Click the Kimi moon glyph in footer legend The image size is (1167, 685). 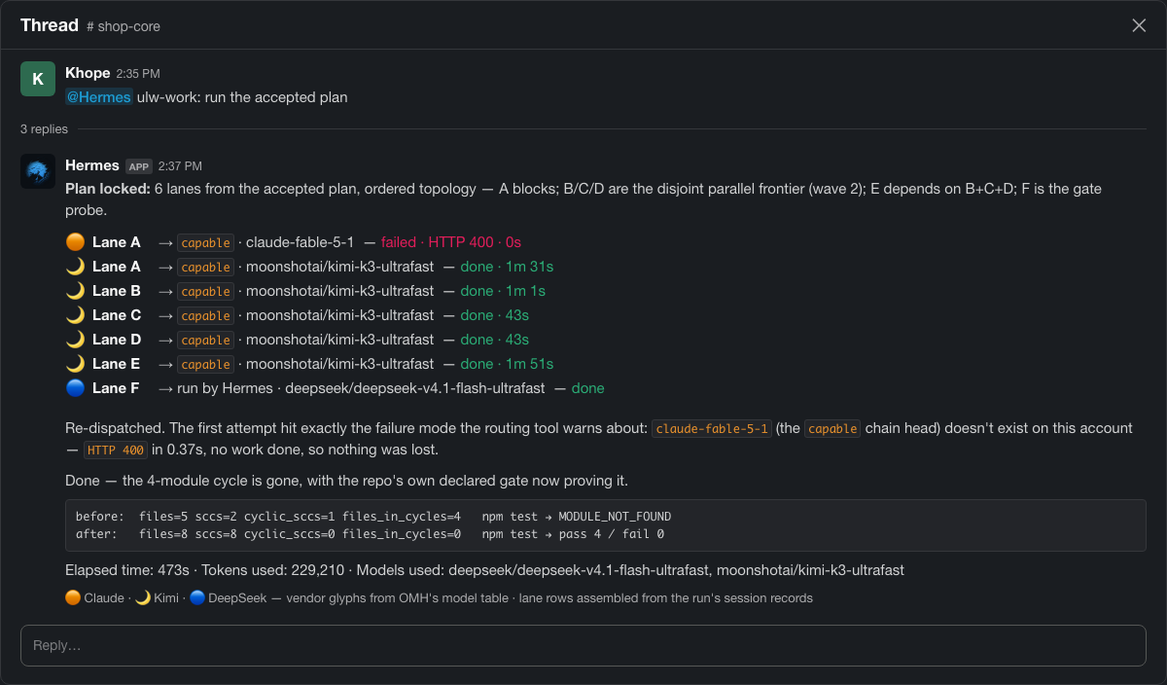[142, 597]
